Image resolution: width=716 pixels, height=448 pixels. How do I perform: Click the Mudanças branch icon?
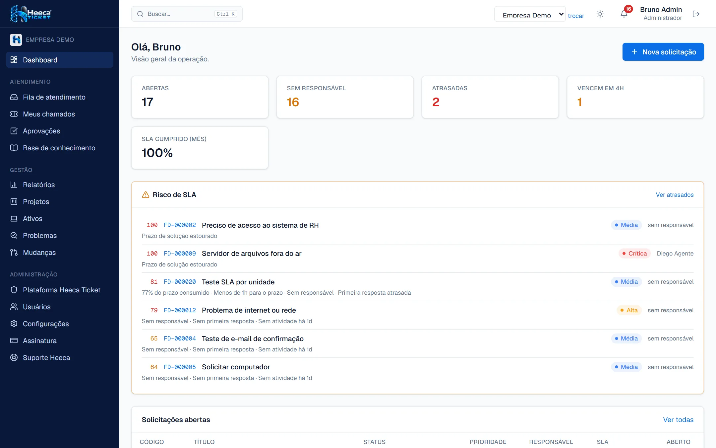click(x=14, y=252)
